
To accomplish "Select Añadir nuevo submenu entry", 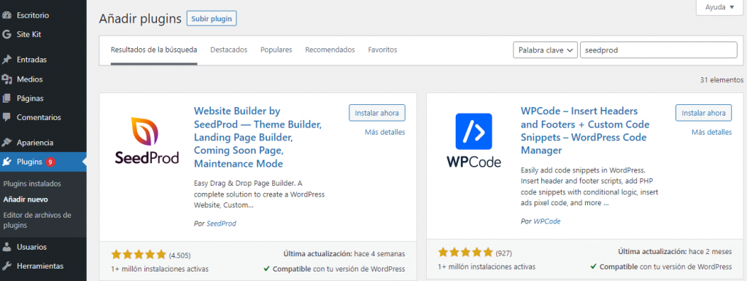I will 26,199.
